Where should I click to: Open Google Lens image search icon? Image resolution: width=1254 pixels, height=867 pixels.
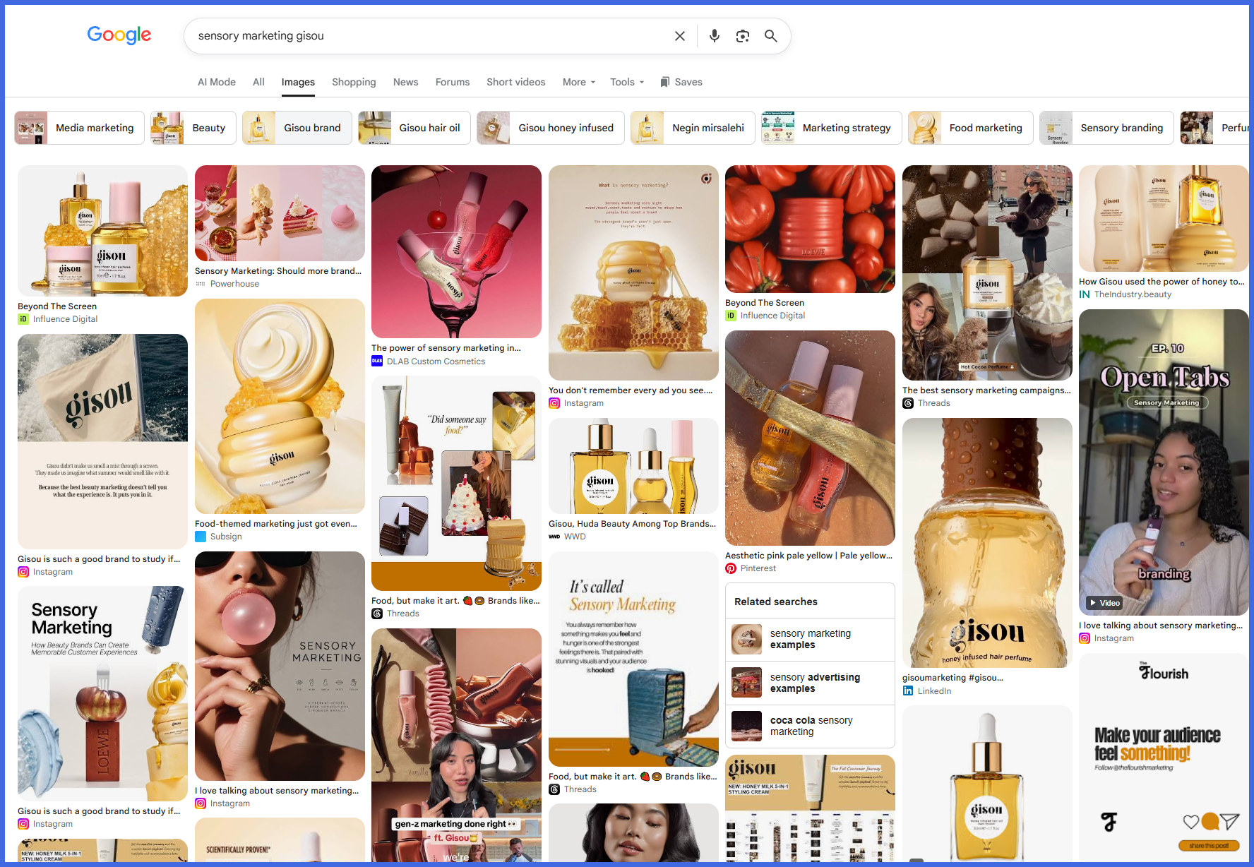pos(743,36)
